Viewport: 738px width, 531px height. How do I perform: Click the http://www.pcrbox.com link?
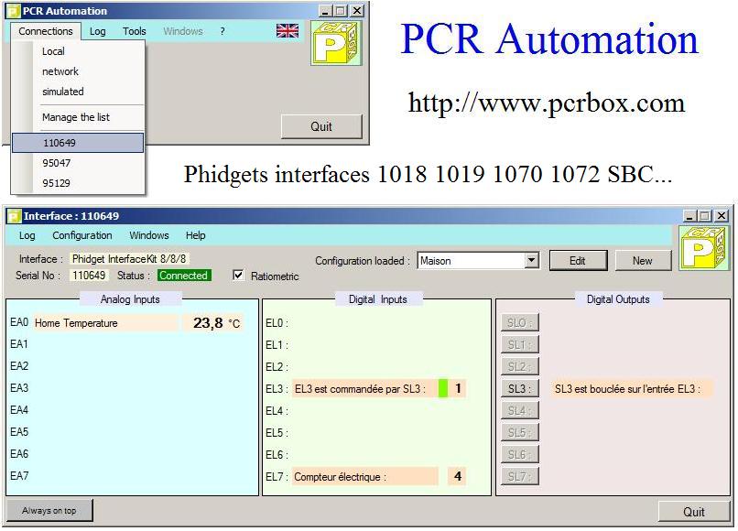coord(546,103)
